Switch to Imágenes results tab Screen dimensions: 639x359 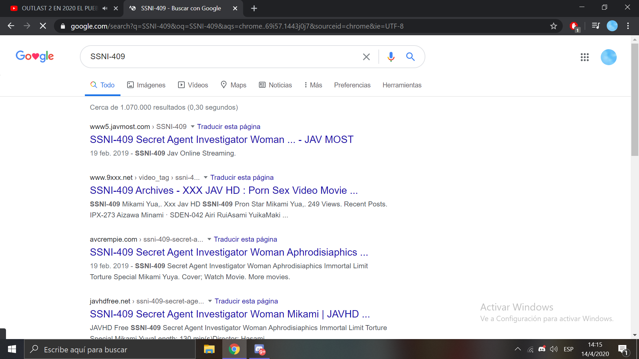146,85
